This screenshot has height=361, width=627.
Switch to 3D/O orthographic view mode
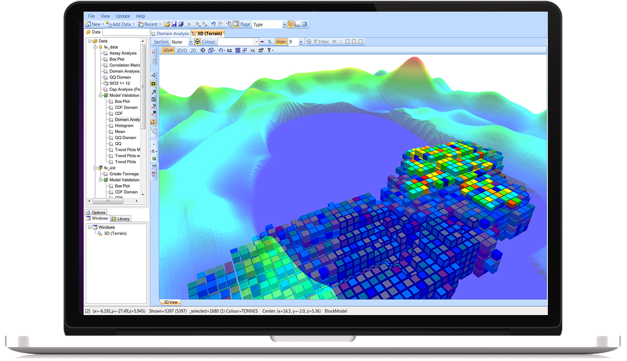coord(181,50)
